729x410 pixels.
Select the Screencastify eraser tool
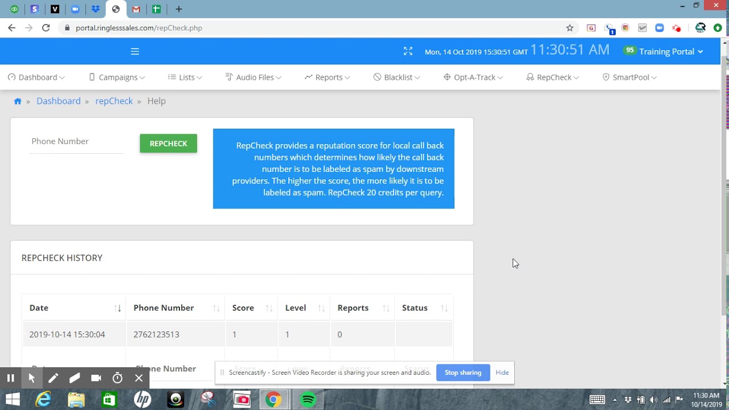(75, 378)
